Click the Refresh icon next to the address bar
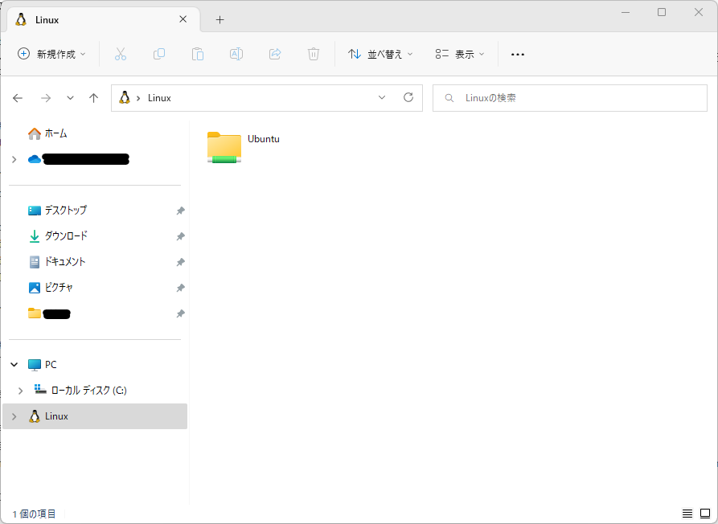The width and height of the screenshot is (718, 524). click(408, 97)
